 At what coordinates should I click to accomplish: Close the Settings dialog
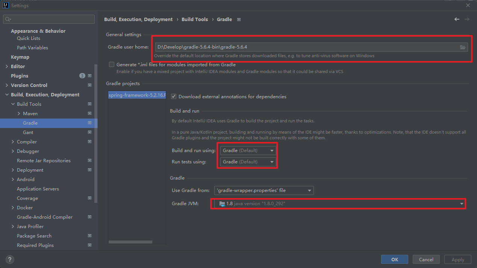tap(468, 5)
